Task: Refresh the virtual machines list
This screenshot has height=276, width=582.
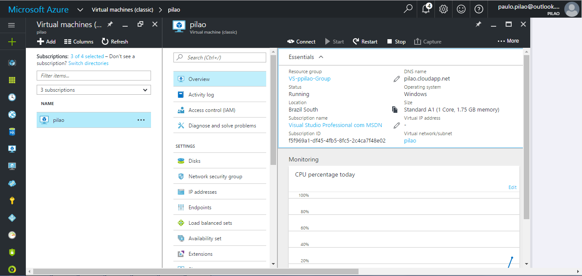Action: tap(115, 42)
